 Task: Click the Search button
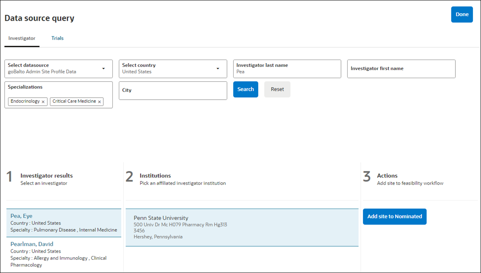[x=246, y=89]
